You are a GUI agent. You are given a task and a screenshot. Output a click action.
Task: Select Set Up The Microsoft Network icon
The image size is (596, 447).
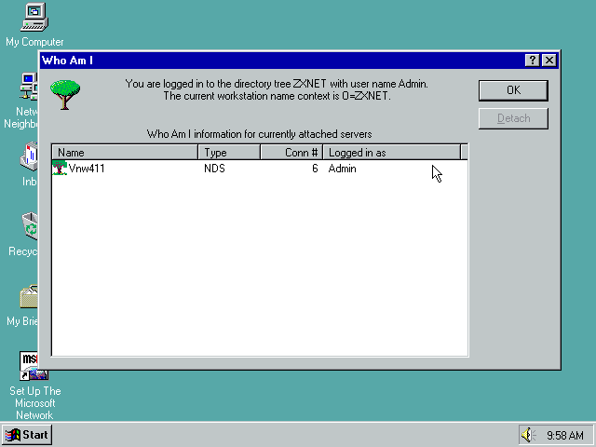pos(34,386)
